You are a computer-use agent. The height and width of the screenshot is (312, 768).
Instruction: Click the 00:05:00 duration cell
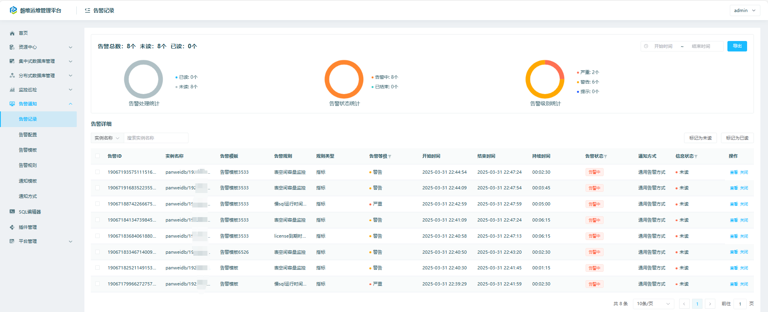pyautogui.click(x=541, y=204)
